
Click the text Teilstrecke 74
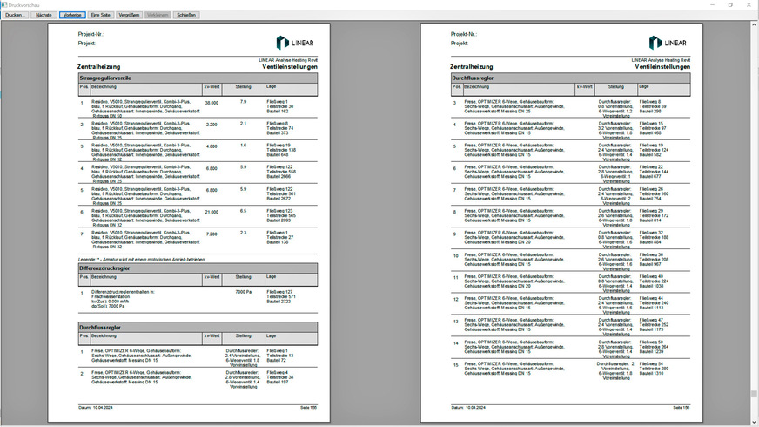[279, 128]
